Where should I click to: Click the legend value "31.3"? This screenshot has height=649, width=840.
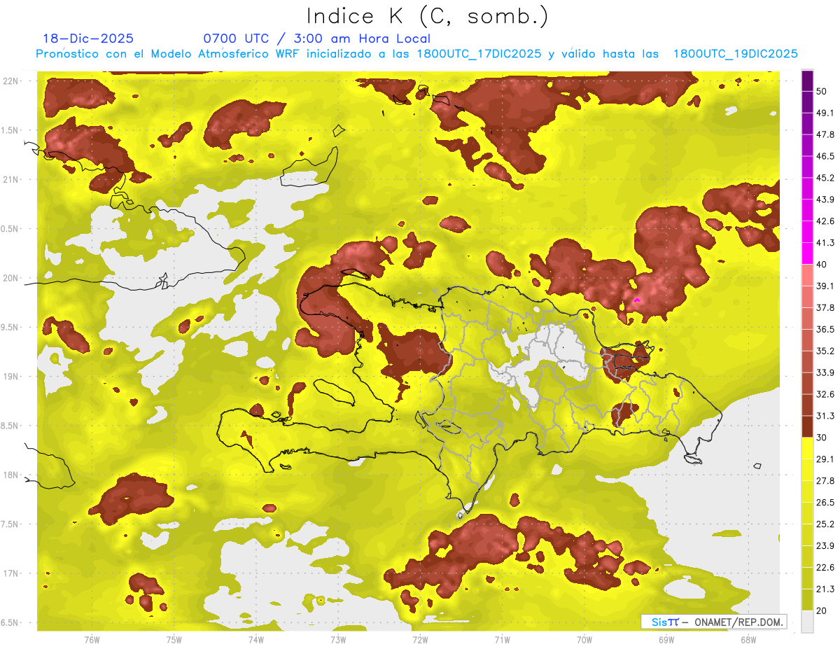[825, 416]
